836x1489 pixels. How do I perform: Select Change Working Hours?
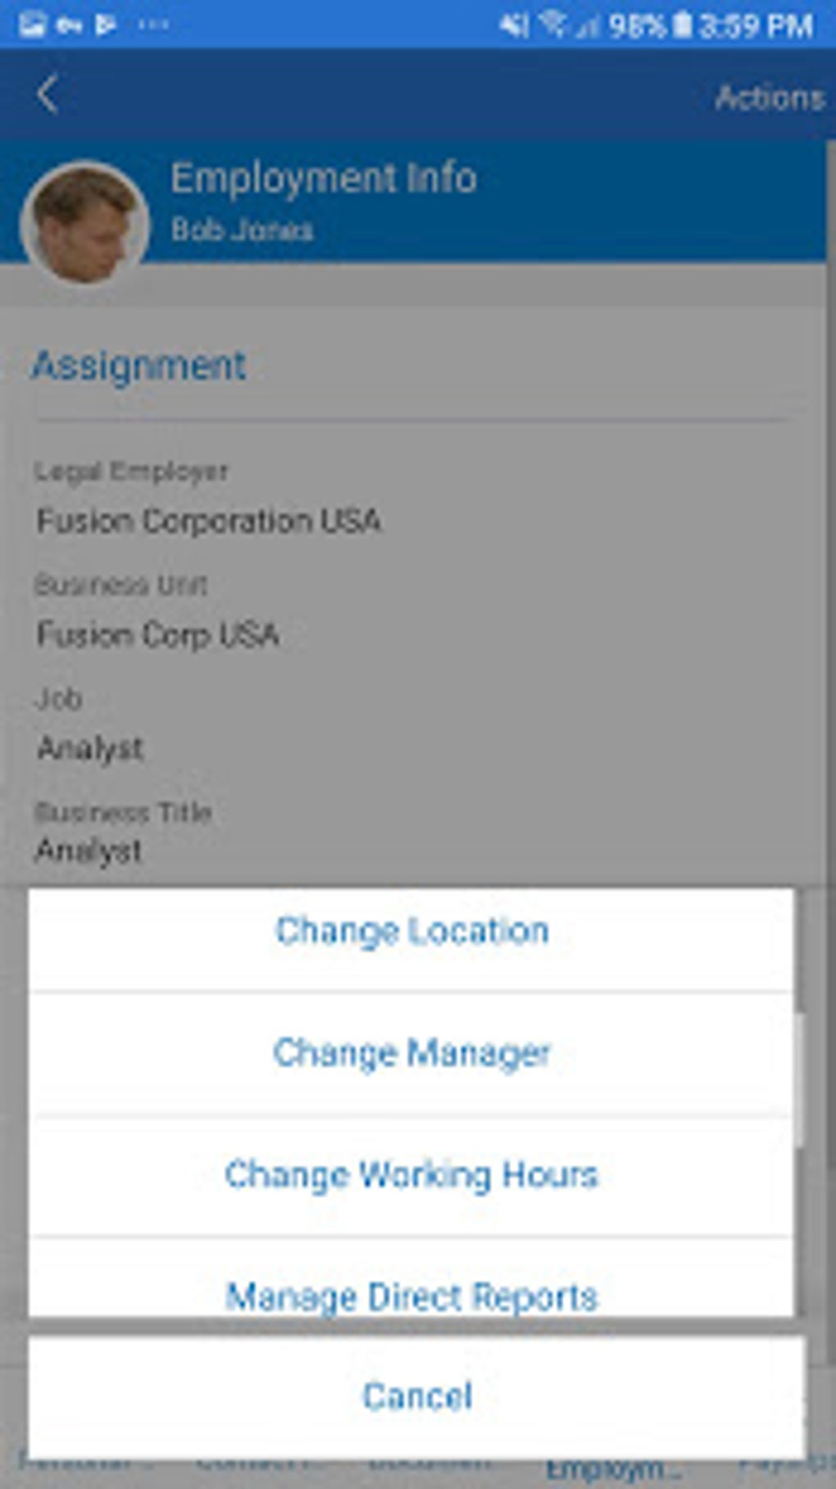[411, 1174]
